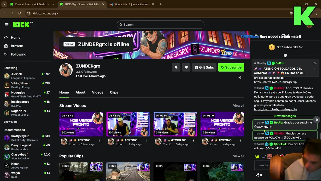Viewport: 321px width, 181px height.
Task: Click the New messages divider
Action: click(x=285, y=116)
